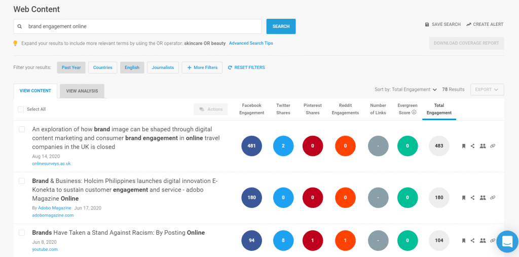
Task: Sort by the Pinterest Shares column
Action: click(312, 109)
